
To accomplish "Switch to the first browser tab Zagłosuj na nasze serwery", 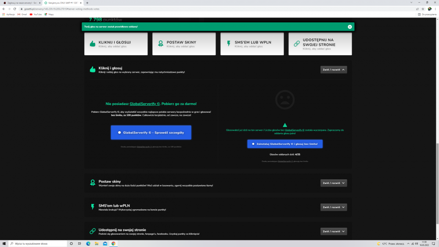I will (22, 3).
